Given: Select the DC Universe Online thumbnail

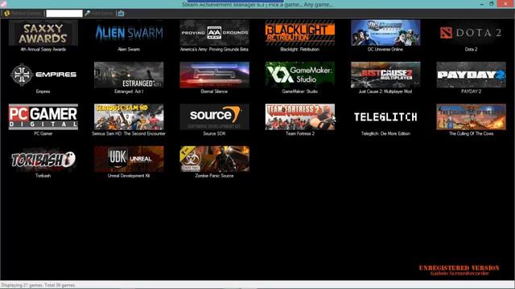Looking at the screenshot, I should pos(385,32).
